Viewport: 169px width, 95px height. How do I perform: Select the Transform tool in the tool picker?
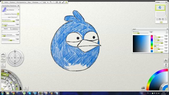5,82
